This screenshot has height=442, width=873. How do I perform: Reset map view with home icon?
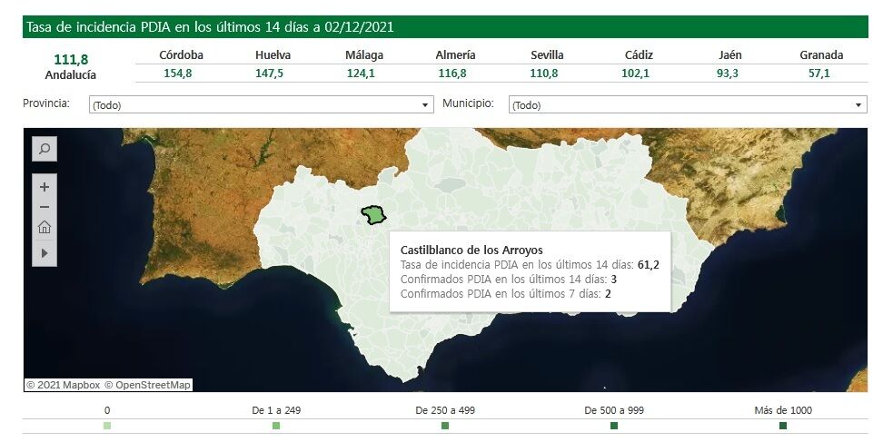coord(45,228)
